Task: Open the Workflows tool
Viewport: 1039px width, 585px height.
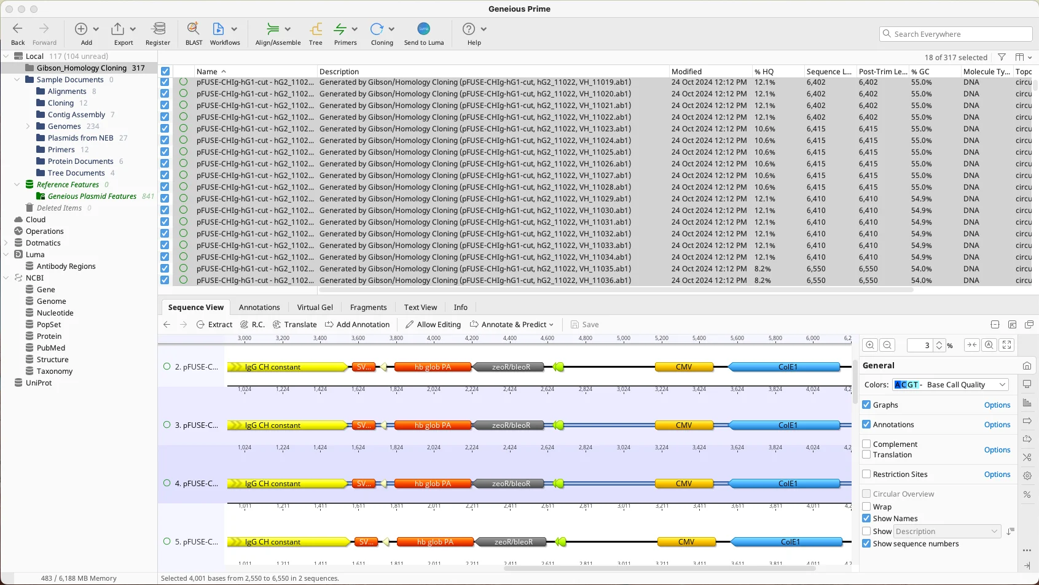Action: tap(218, 29)
